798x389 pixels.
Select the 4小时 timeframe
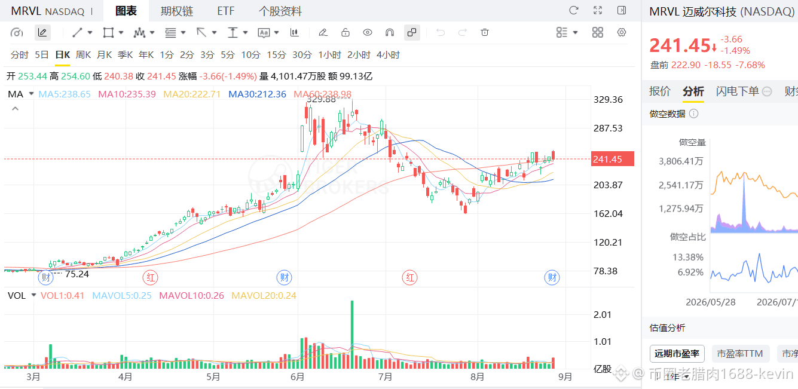tap(388, 54)
